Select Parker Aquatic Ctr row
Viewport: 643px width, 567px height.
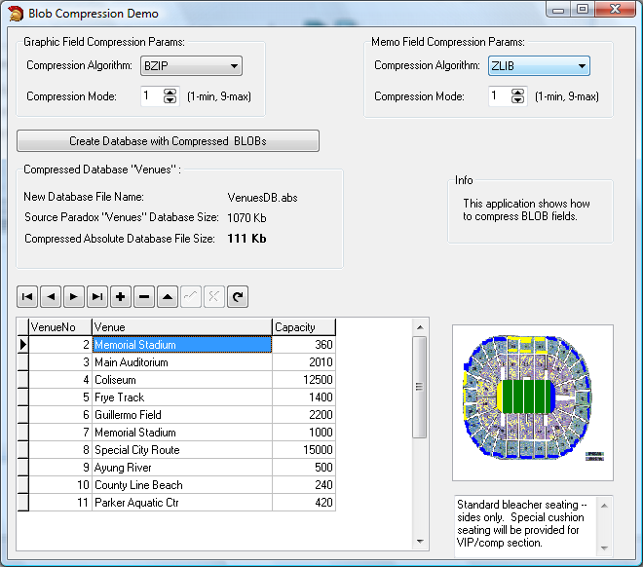(181, 503)
